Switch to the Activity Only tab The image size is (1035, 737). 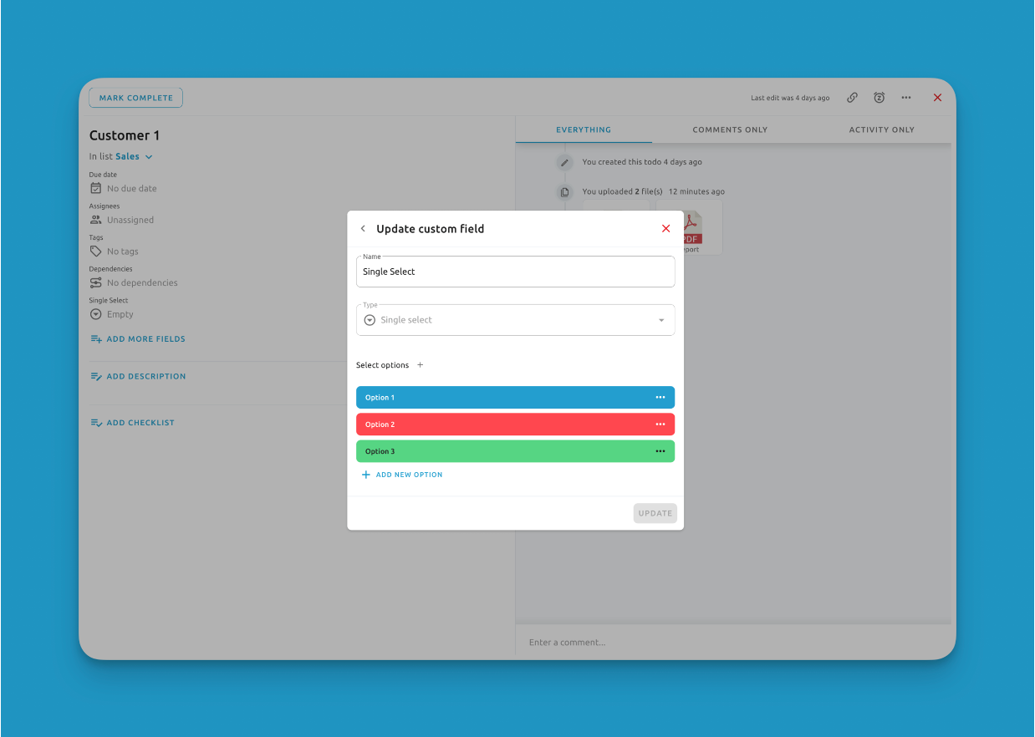pyautogui.click(x=881, y=130)
